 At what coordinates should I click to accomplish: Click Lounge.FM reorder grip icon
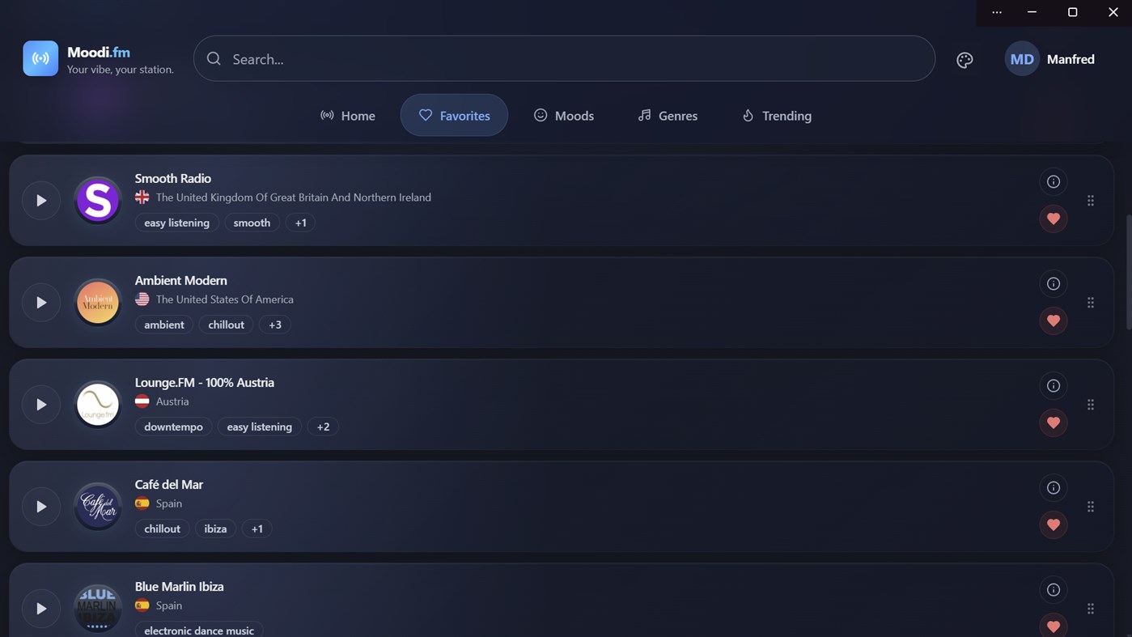tap(1091, 405)
